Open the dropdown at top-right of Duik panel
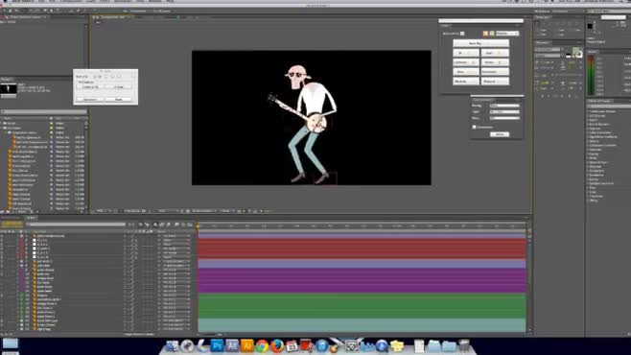The image size is (631, 355). (507, 34)
